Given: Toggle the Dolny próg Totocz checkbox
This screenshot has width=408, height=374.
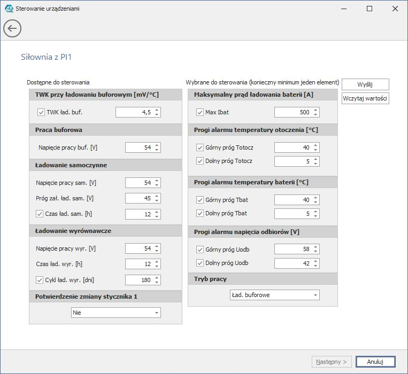Looking at the screenshot, I should [x=200, y=161].
